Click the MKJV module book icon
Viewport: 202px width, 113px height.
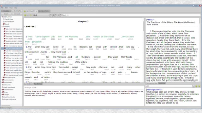[x=4, y=56]
